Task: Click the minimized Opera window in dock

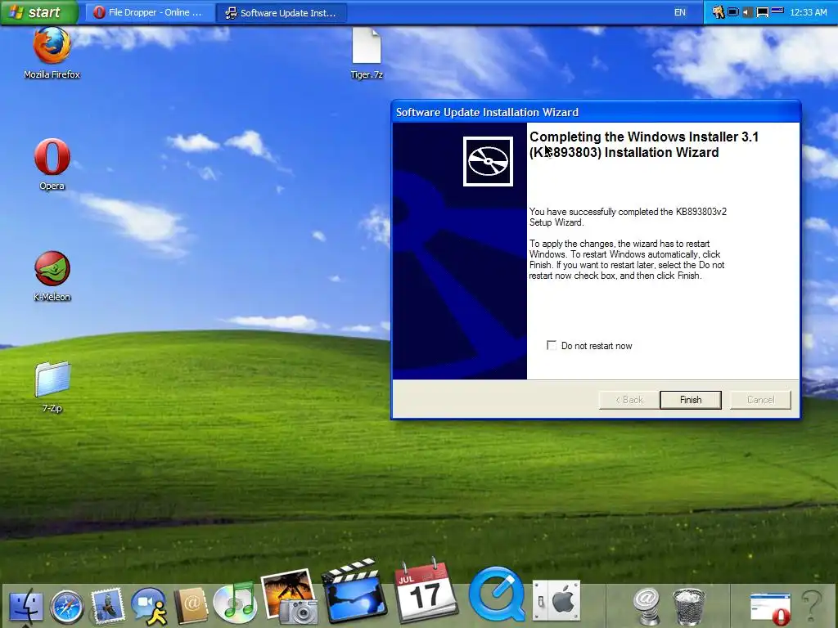Action: pos(770,608)
